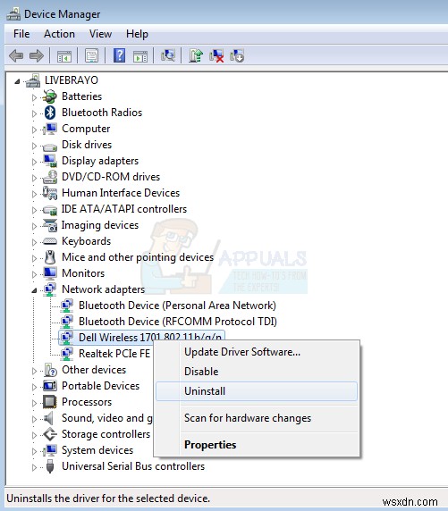Click the Batteries category icon

50,96
